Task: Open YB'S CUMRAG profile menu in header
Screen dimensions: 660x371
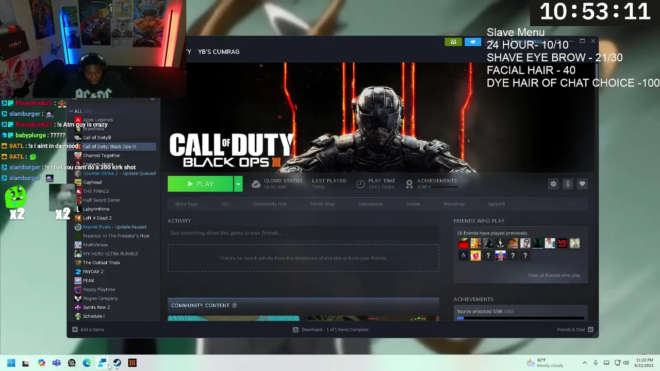Action: 219,52
